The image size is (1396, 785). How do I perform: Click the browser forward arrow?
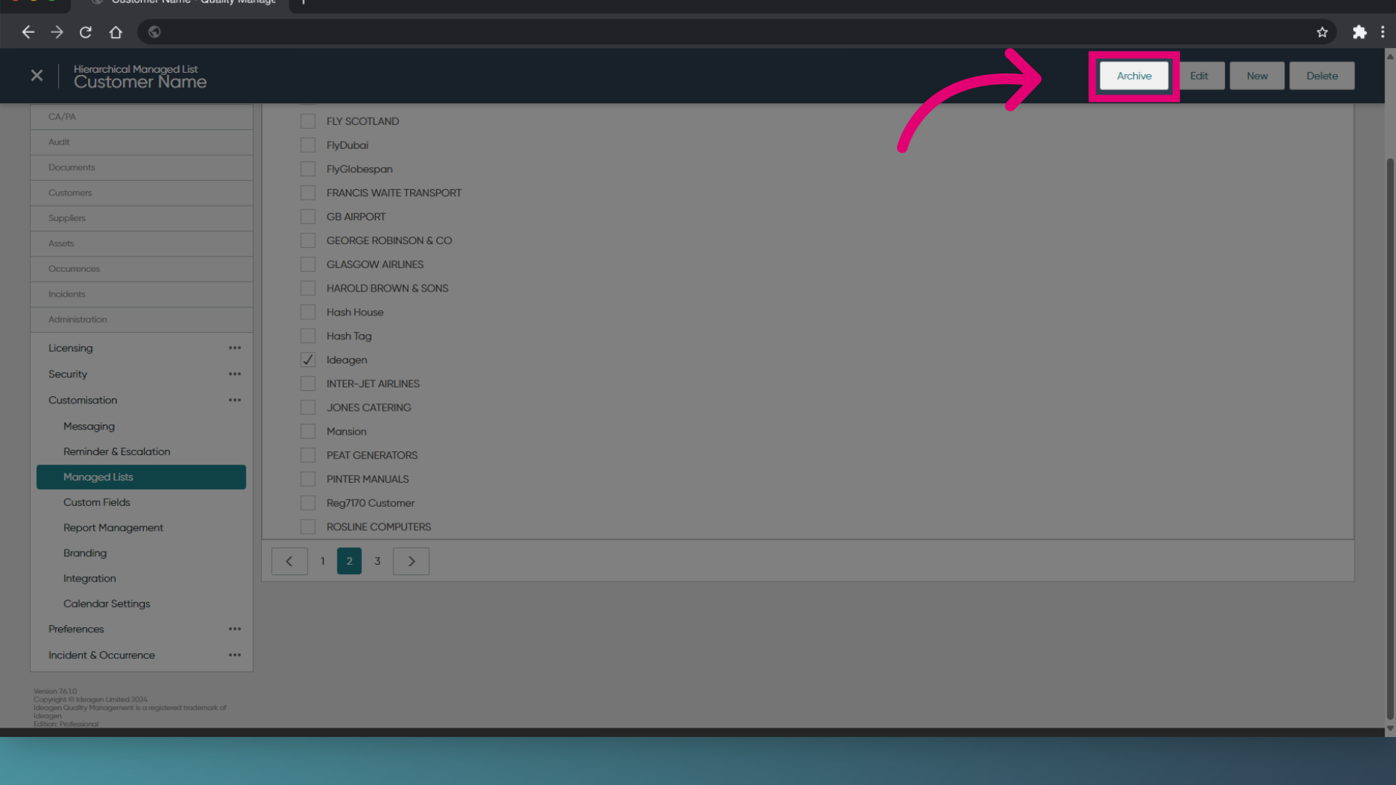tap(57, 32)
